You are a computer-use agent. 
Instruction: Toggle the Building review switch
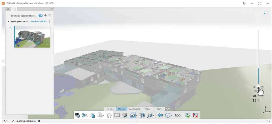pos(41,16)
